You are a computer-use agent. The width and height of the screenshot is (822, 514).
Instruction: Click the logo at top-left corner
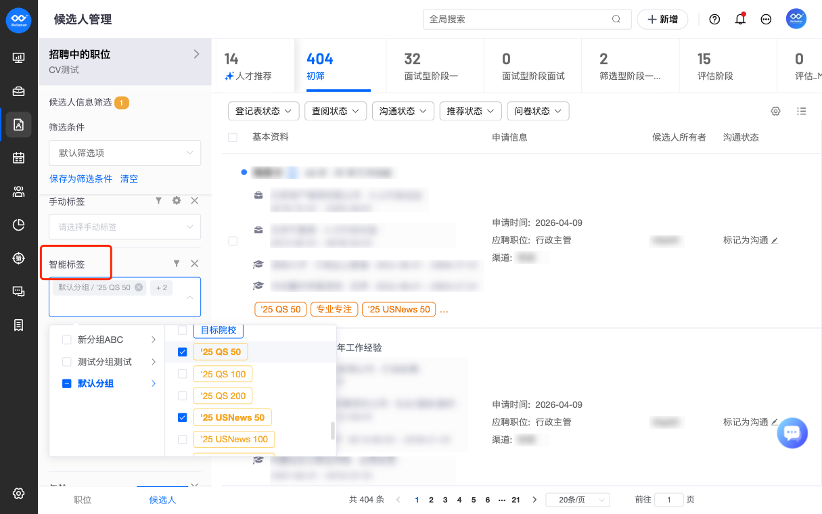pos(19,20)
